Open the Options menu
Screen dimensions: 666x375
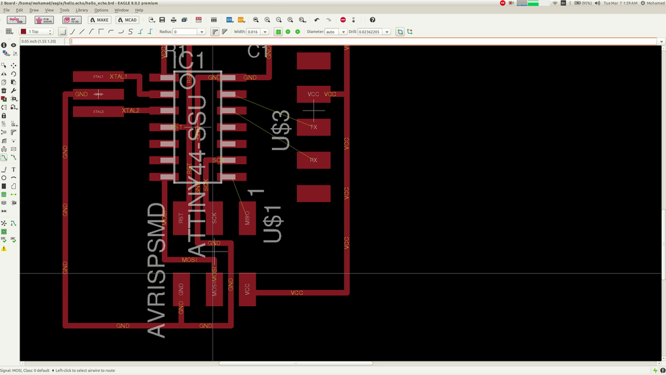click(x=101, y=10)
